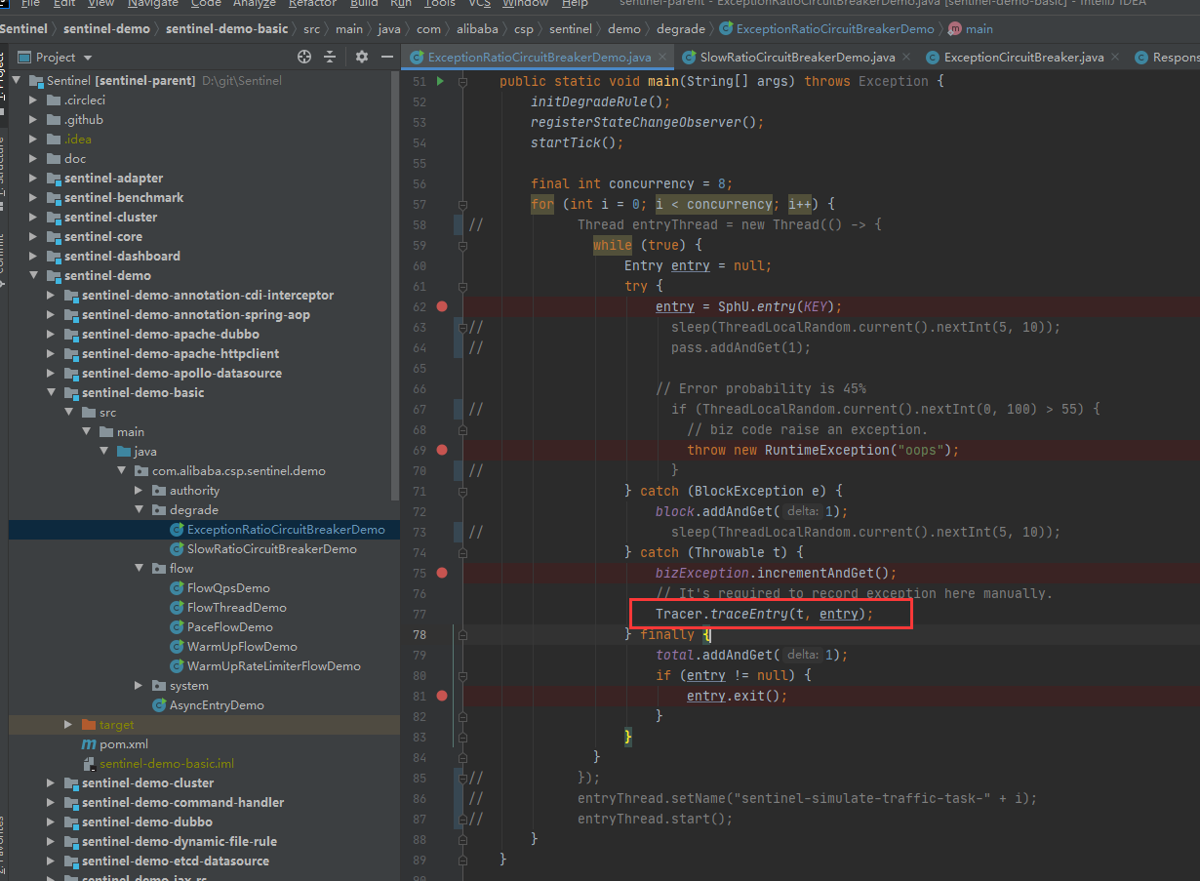The height and width of the screenshot is (881, 1200).
Task: Open the Analyze menu
Action: [254, 4]
